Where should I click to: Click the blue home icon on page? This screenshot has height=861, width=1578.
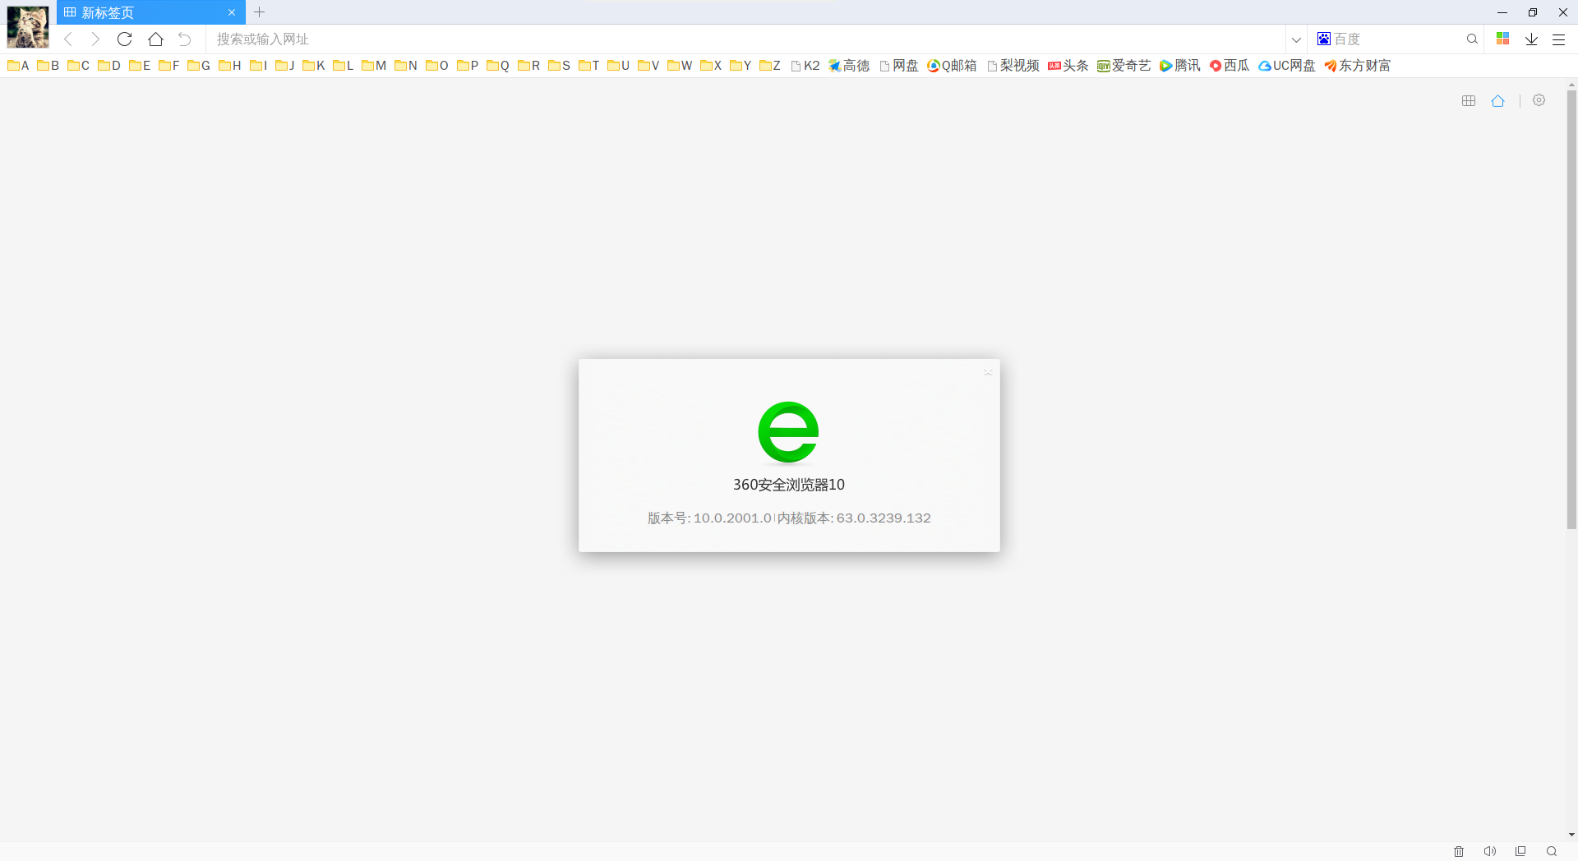pyautogui.click(x=1498, y=100)
